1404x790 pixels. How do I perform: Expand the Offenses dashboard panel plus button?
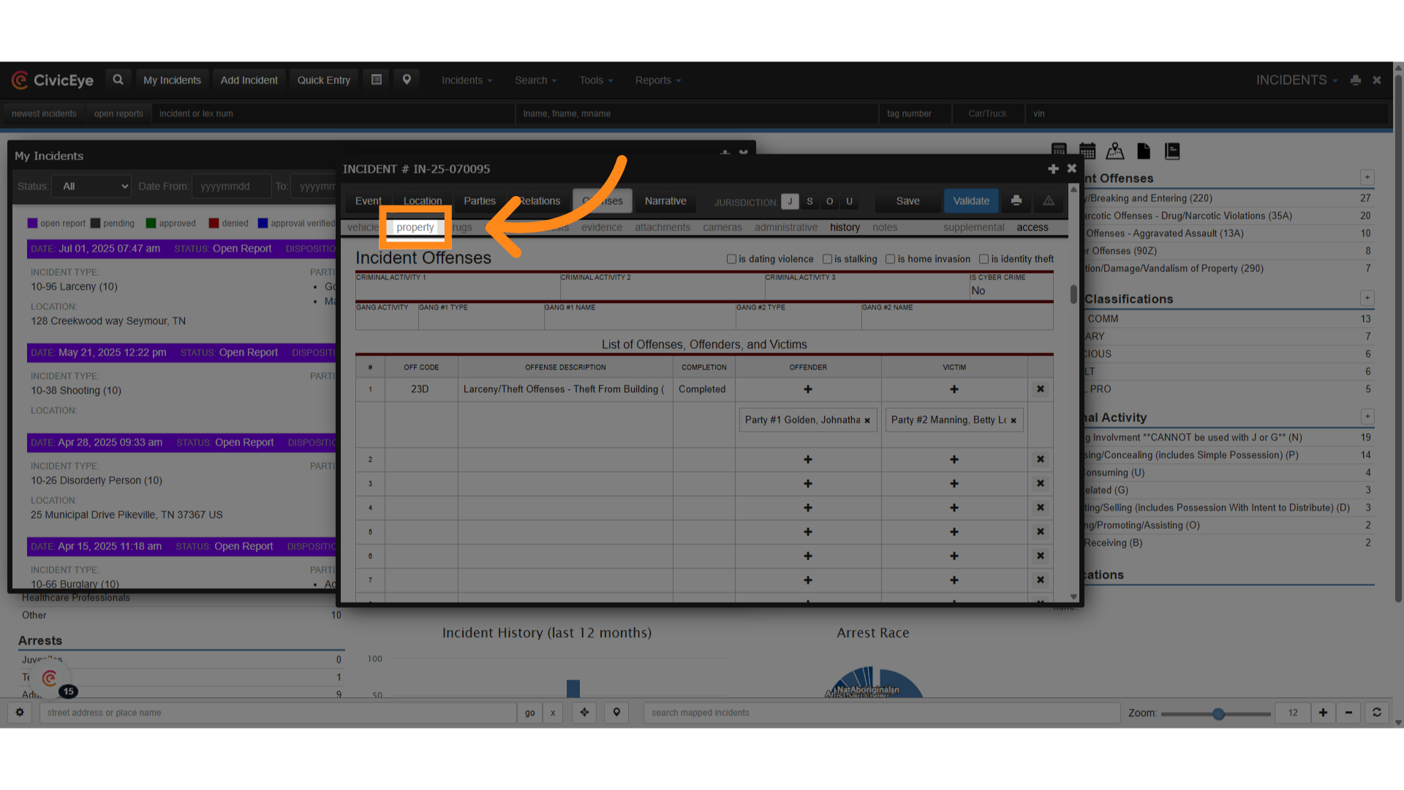coord(1367,178)
